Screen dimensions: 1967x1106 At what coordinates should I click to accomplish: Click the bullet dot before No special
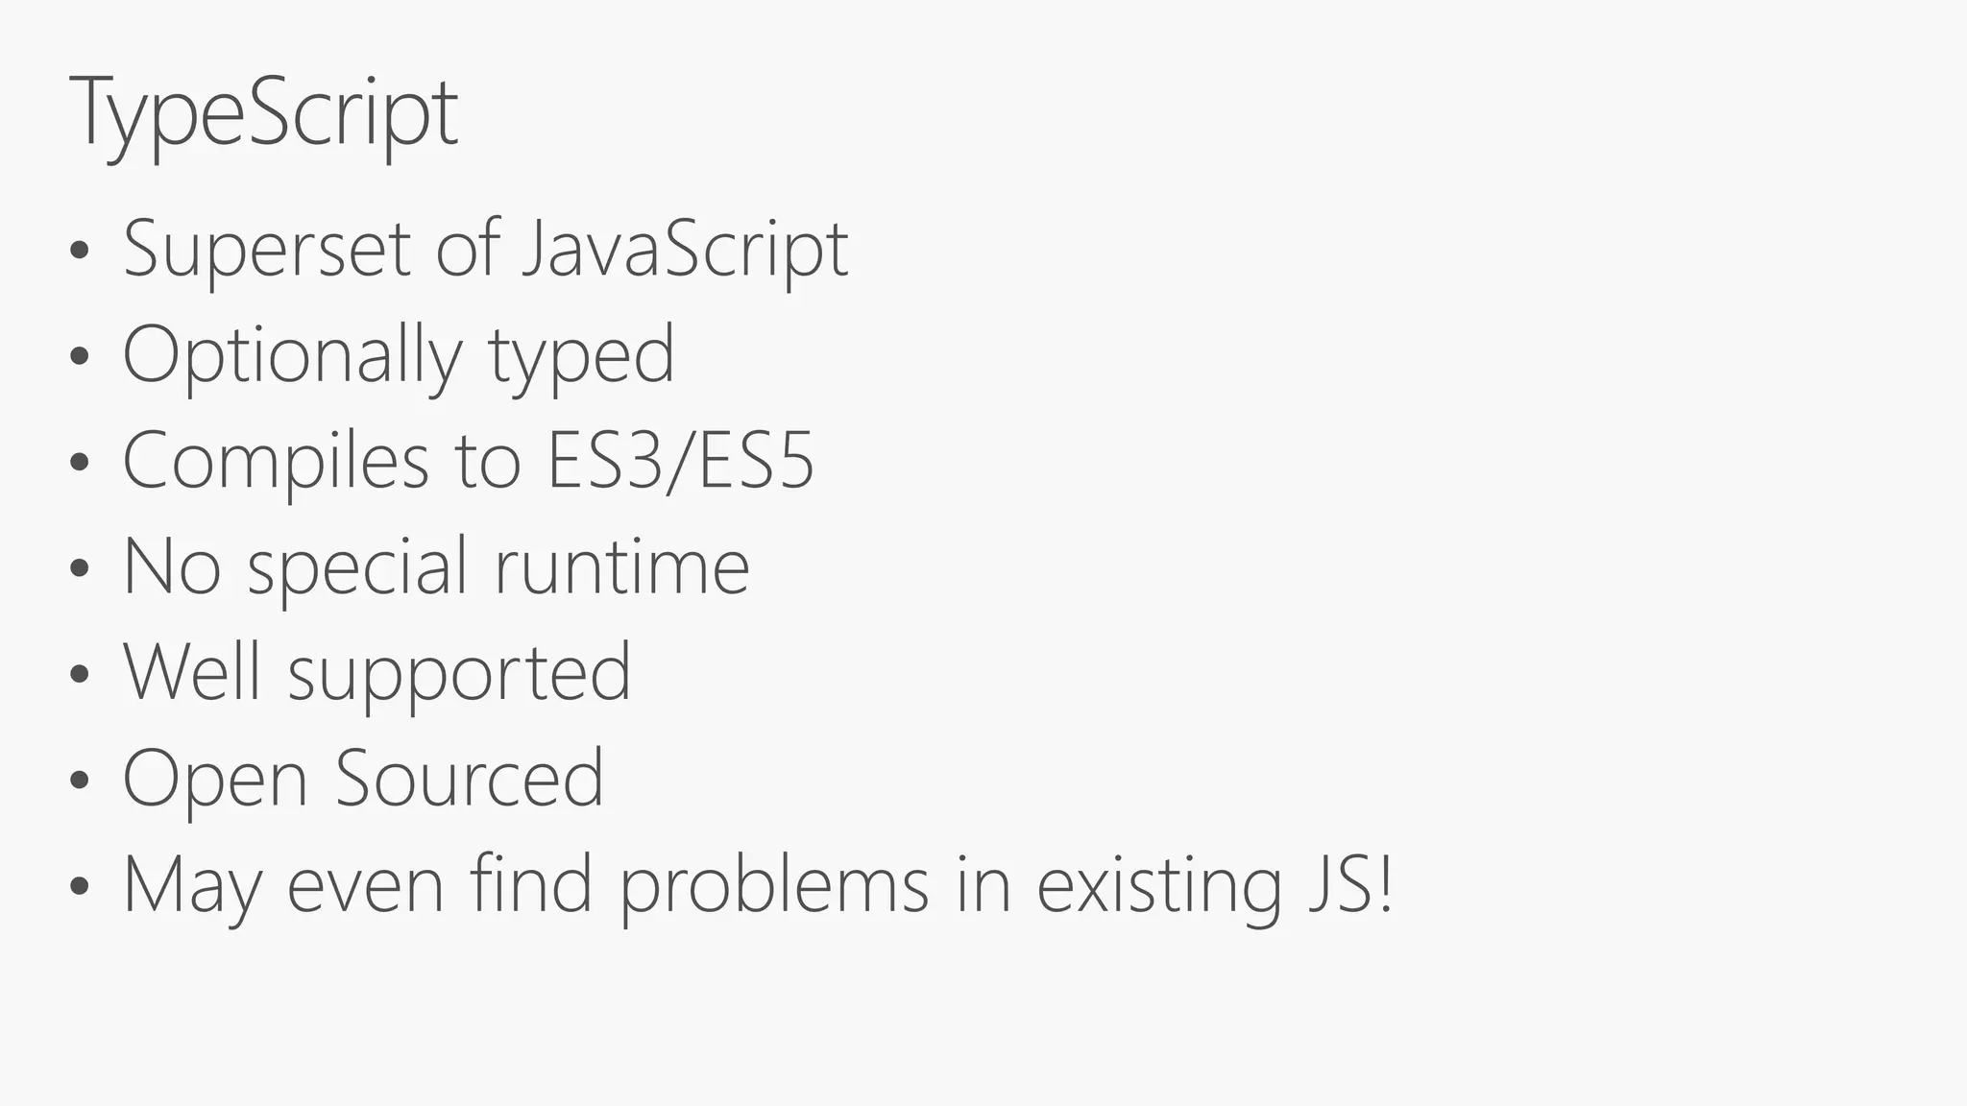80,569
